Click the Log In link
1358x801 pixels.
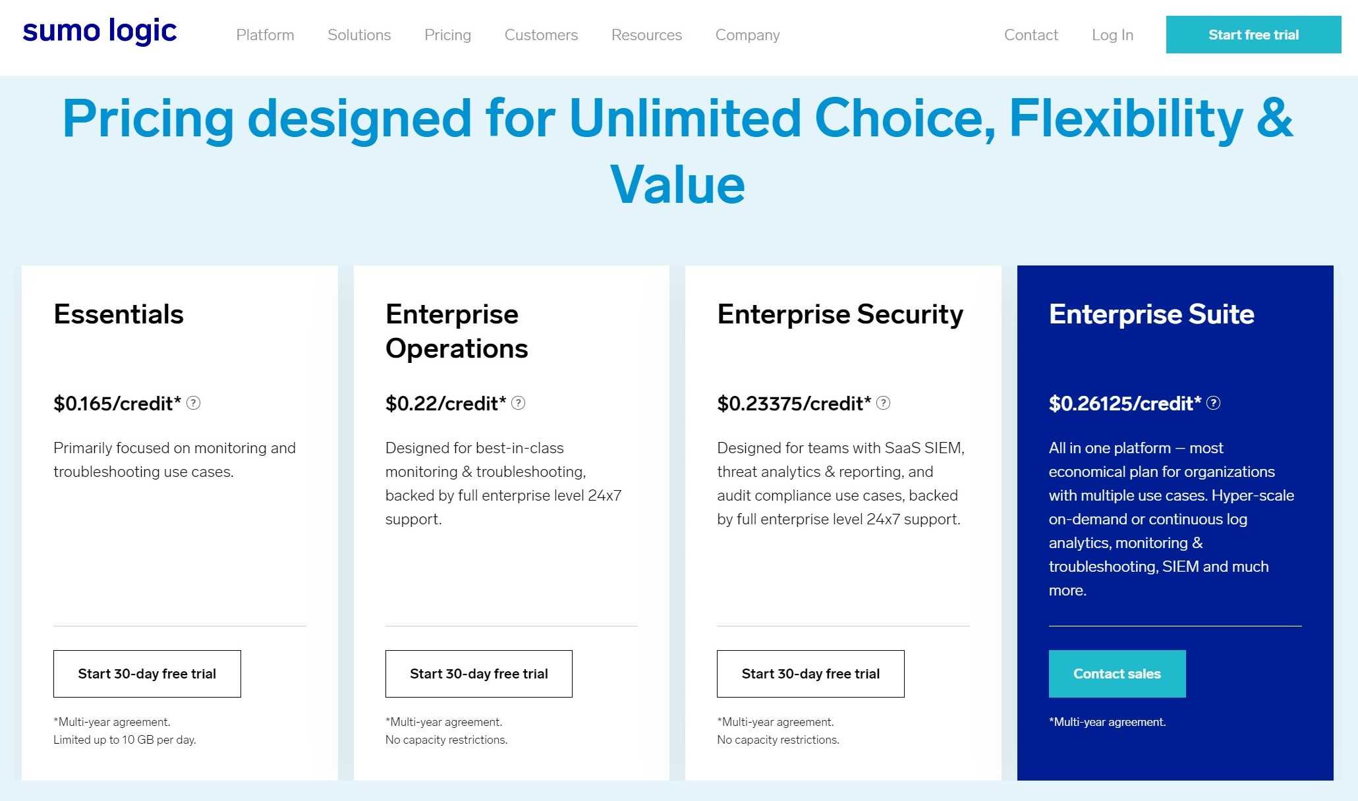[x=1112, y=35]
